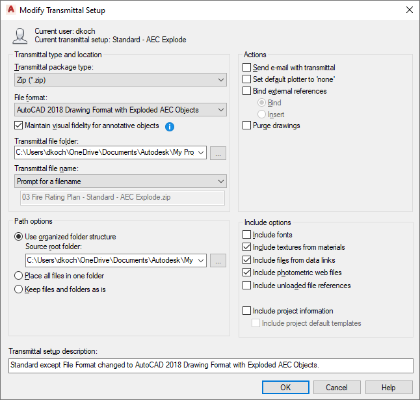420x400 pixels.
Task: Expand the Transmittal file folder path list
Action: [x=201, y=153]
